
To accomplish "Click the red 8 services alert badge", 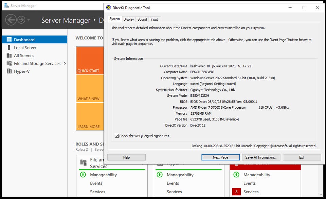I will point(236,192).
